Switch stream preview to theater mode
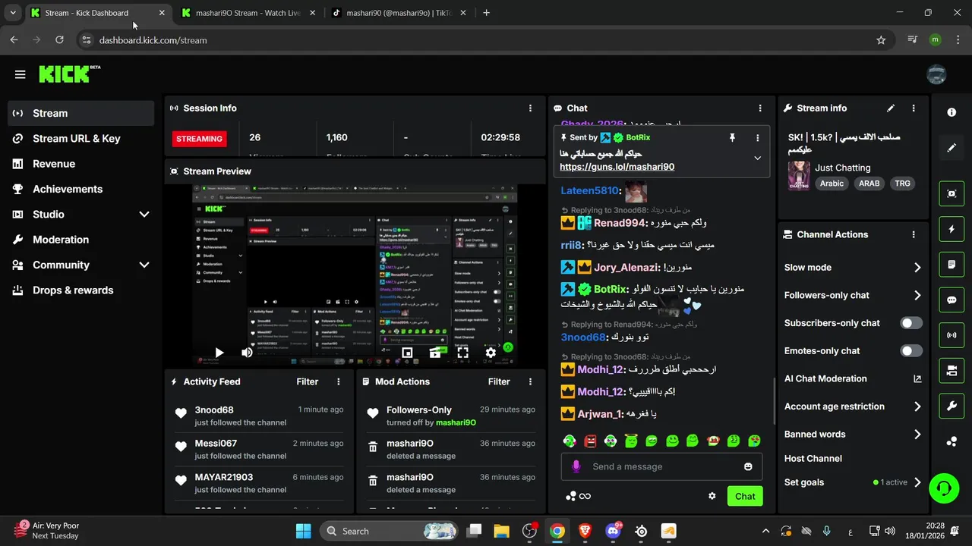Screen dimensions: 972x546 click(435, 353)
